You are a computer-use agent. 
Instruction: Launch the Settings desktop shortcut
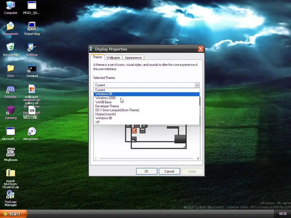(x=32, y=49)
